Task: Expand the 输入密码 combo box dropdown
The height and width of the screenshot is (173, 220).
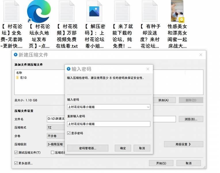Action: [x=148, y=107]
